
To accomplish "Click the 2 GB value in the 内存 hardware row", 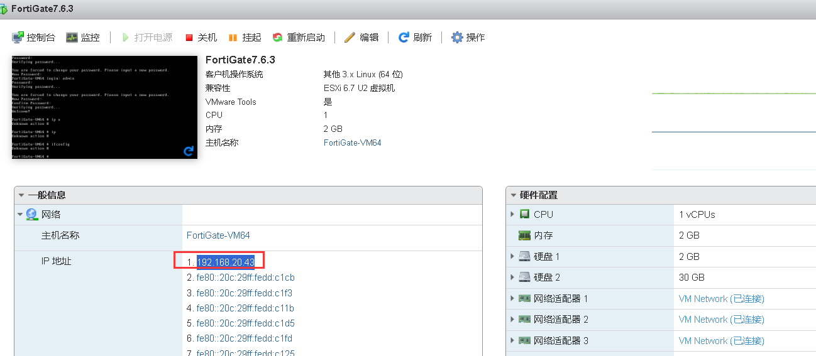I will 689,235.
